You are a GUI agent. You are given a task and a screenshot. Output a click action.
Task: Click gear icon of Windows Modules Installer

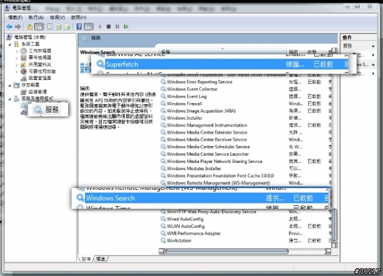(163, 168)
